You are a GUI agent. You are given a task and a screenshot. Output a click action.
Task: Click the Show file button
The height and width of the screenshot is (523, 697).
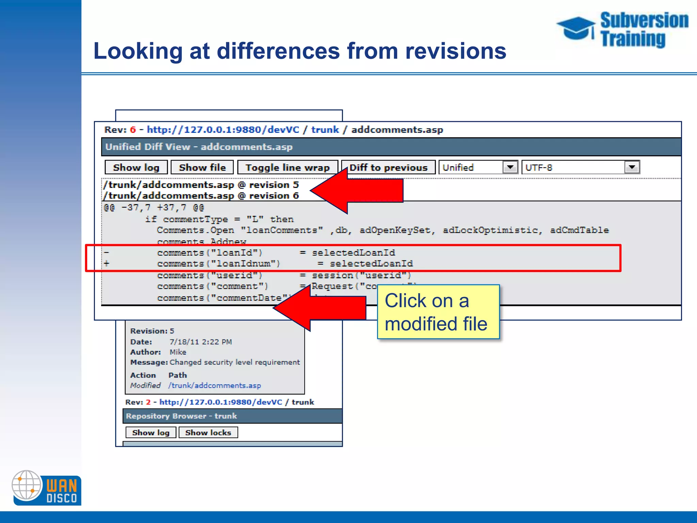202,168
